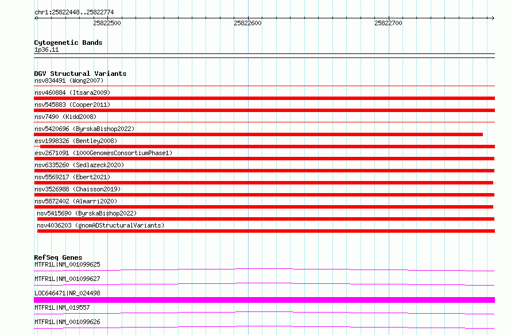Open the DGV Structural Variants track title

80,74
